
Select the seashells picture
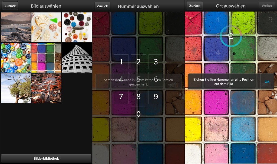46,27
